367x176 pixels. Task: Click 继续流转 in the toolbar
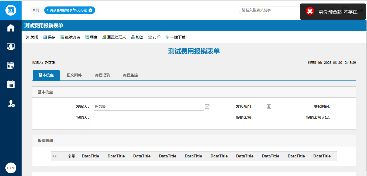(x=70, y=37)
